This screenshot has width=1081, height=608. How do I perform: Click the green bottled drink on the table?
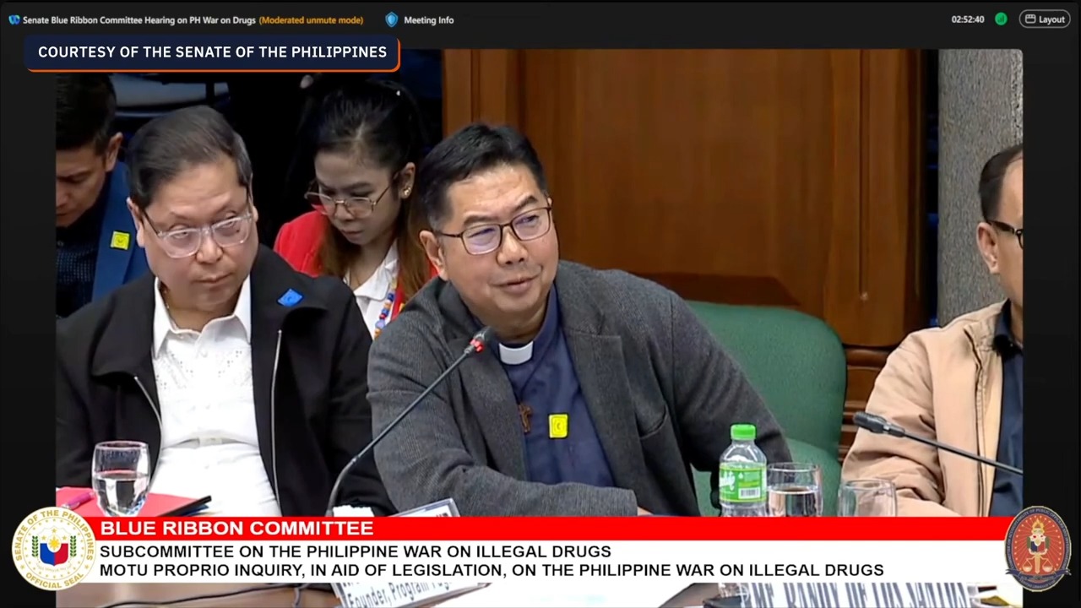[742, 471]
